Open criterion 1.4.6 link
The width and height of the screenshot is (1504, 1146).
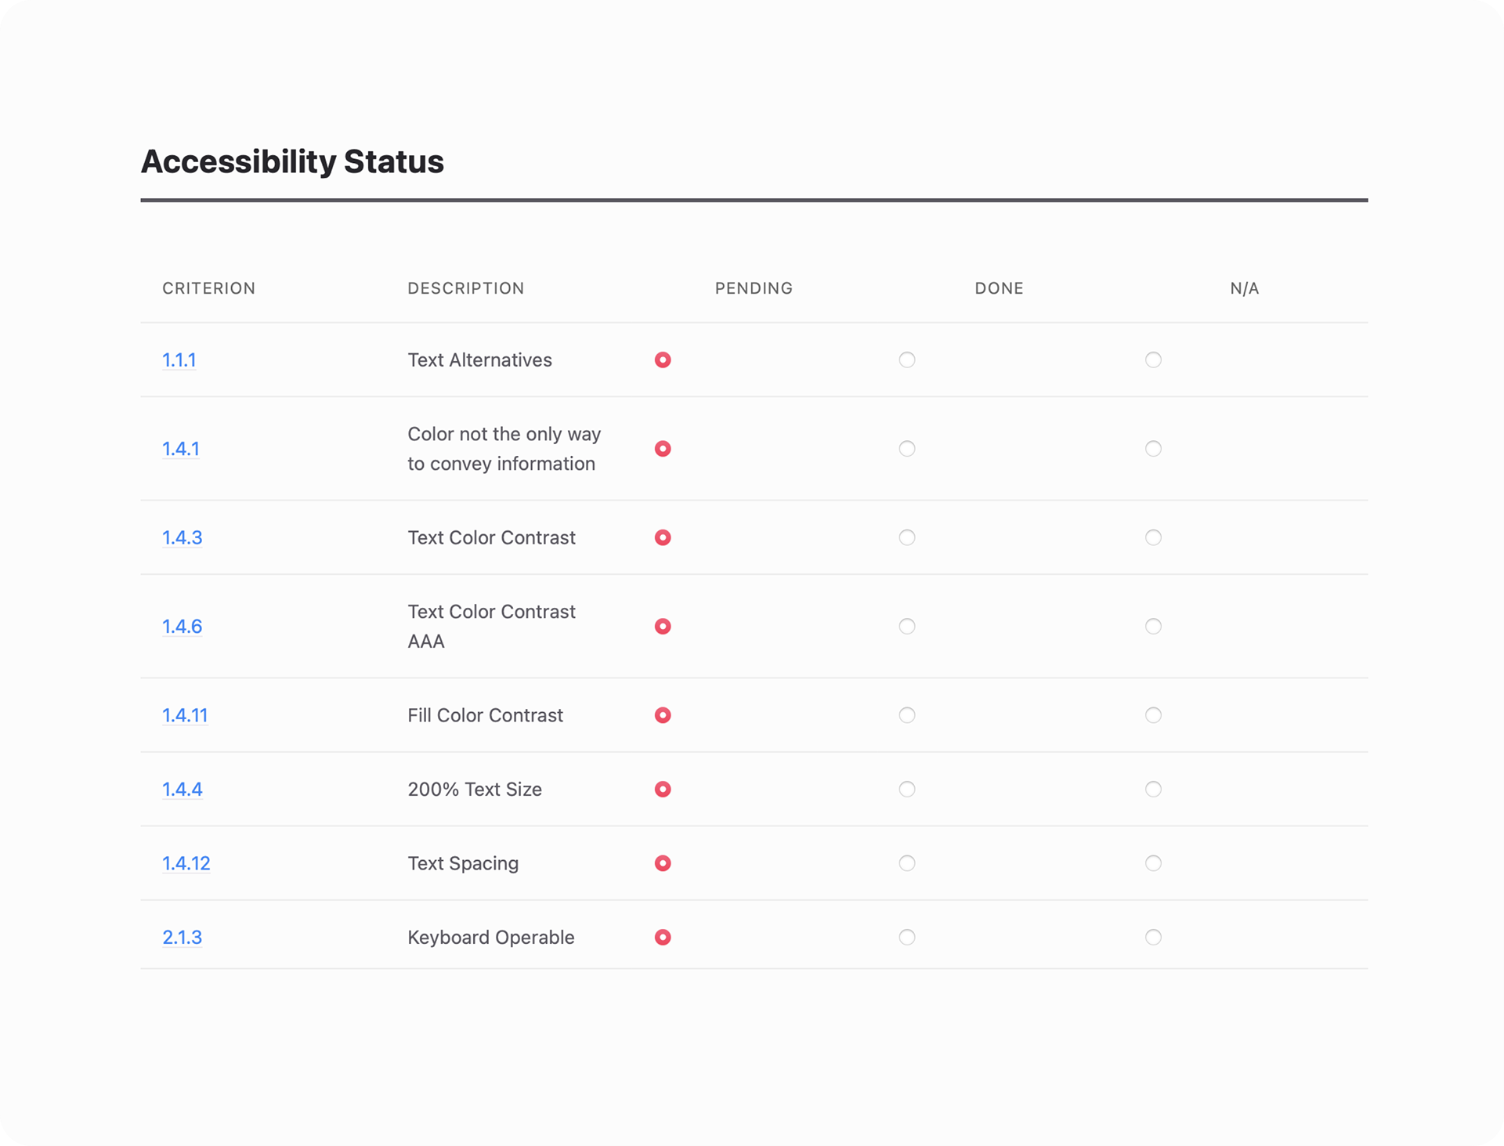(x=182, y=627)
